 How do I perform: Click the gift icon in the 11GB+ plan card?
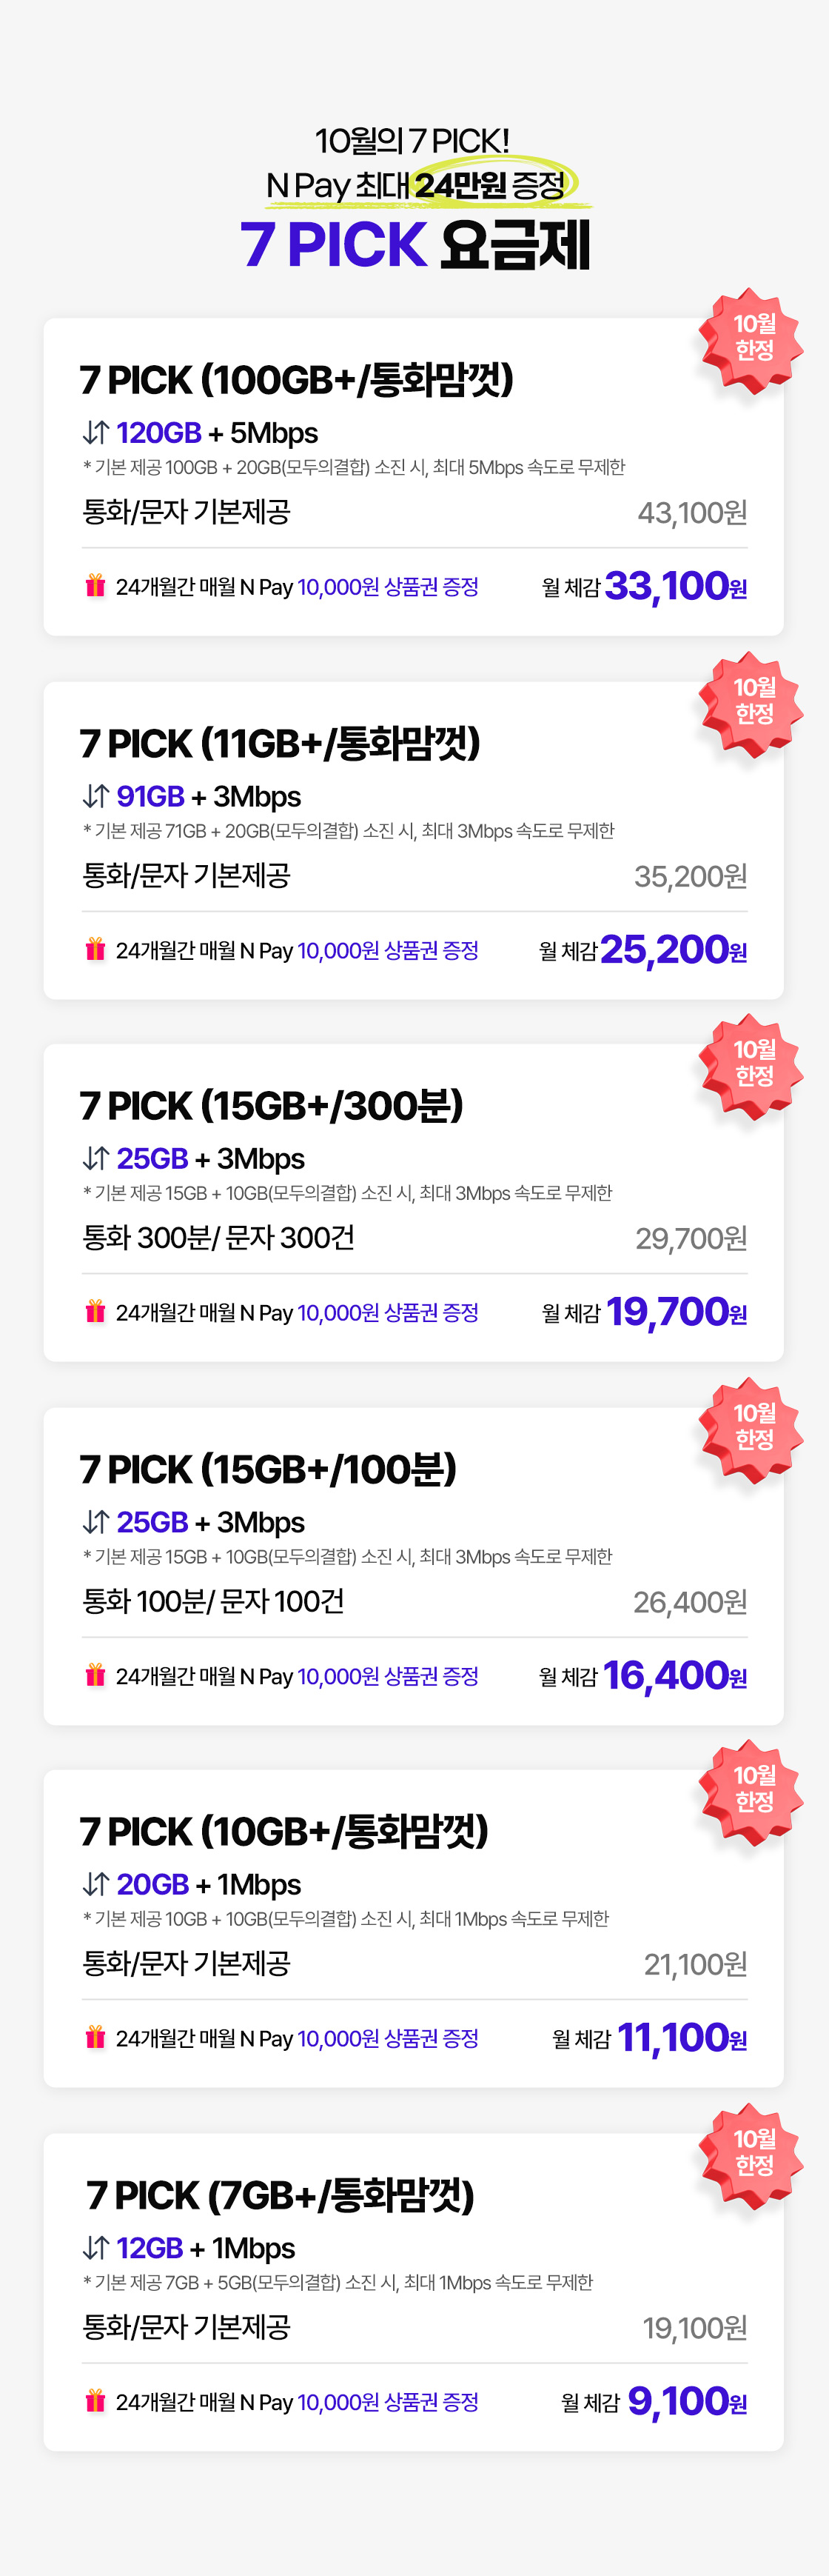tap(95, 949)
